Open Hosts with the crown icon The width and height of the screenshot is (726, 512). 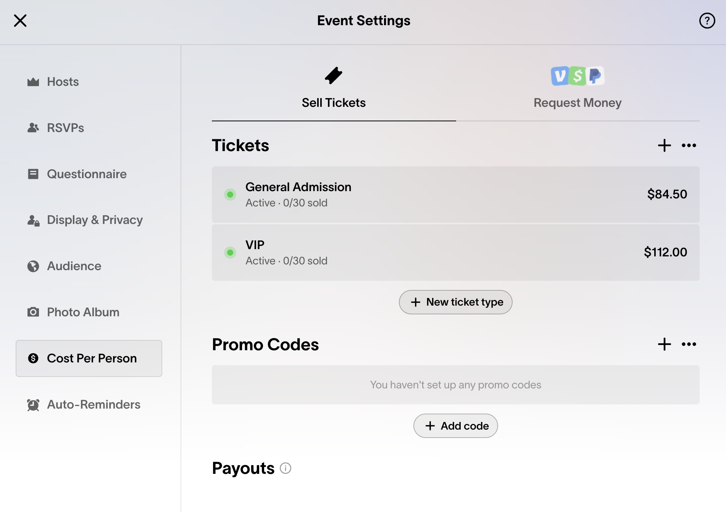(53, 82)
